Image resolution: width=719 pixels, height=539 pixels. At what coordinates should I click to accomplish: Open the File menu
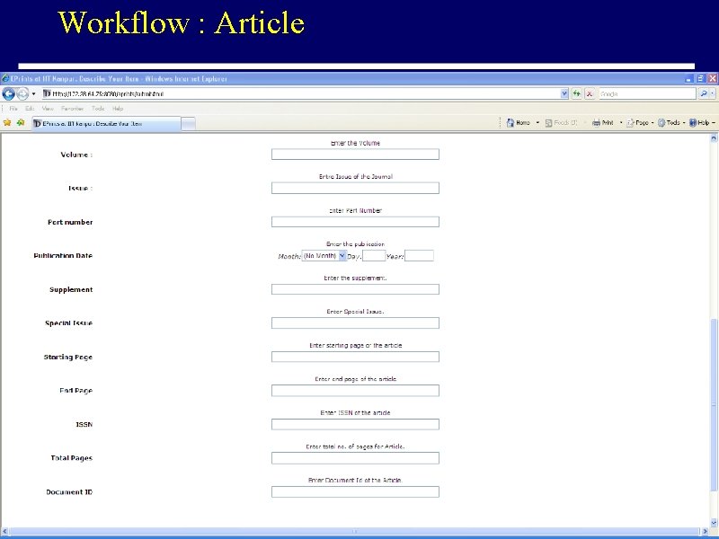[13, 107]
